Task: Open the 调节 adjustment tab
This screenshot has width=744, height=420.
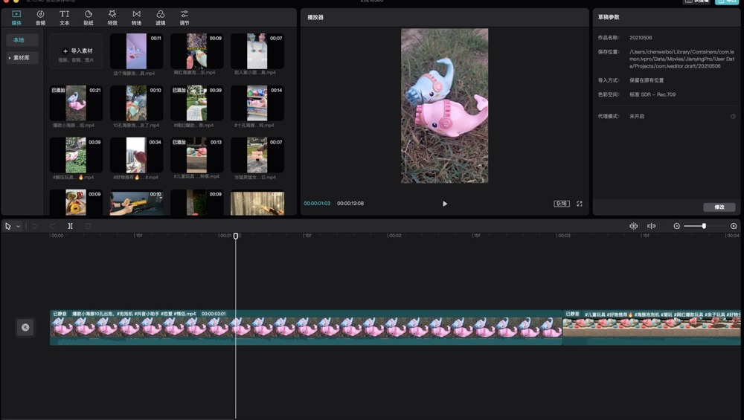Action: click(x=184, y=18)
